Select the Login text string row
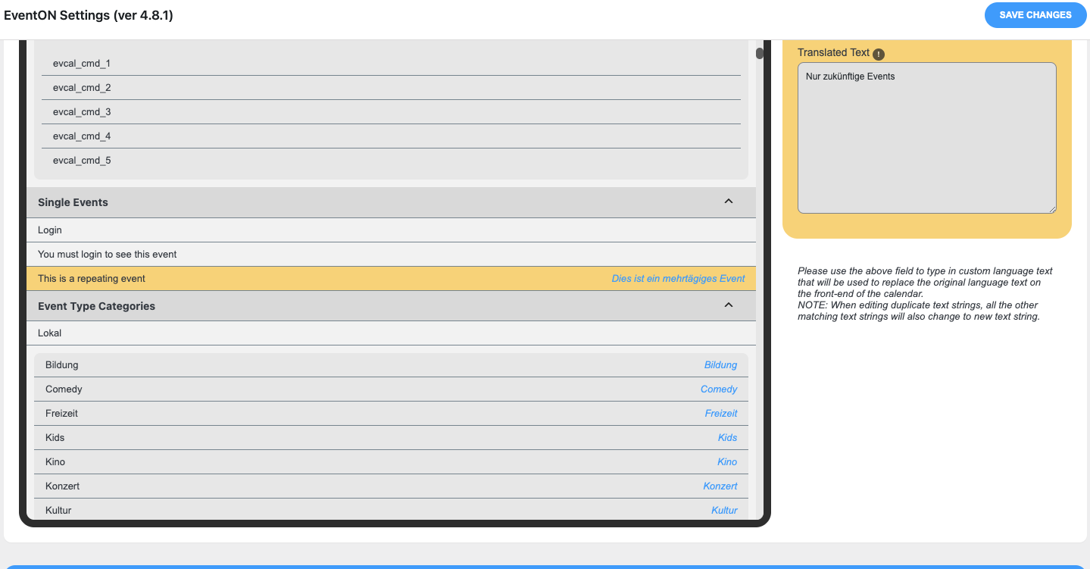The width and height of the screenshot is (1090, 569). 391,230
